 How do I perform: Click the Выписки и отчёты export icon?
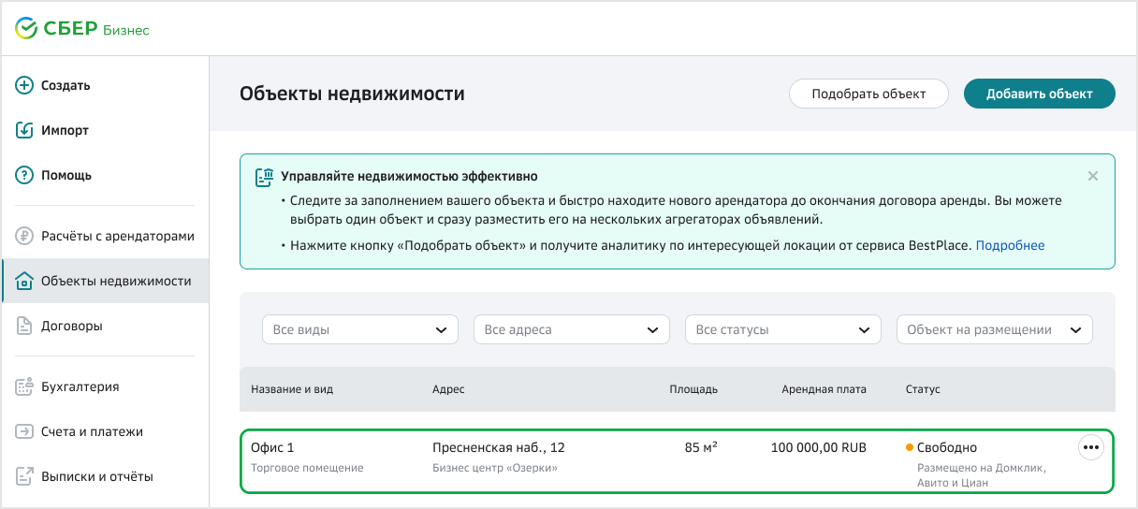25,476
